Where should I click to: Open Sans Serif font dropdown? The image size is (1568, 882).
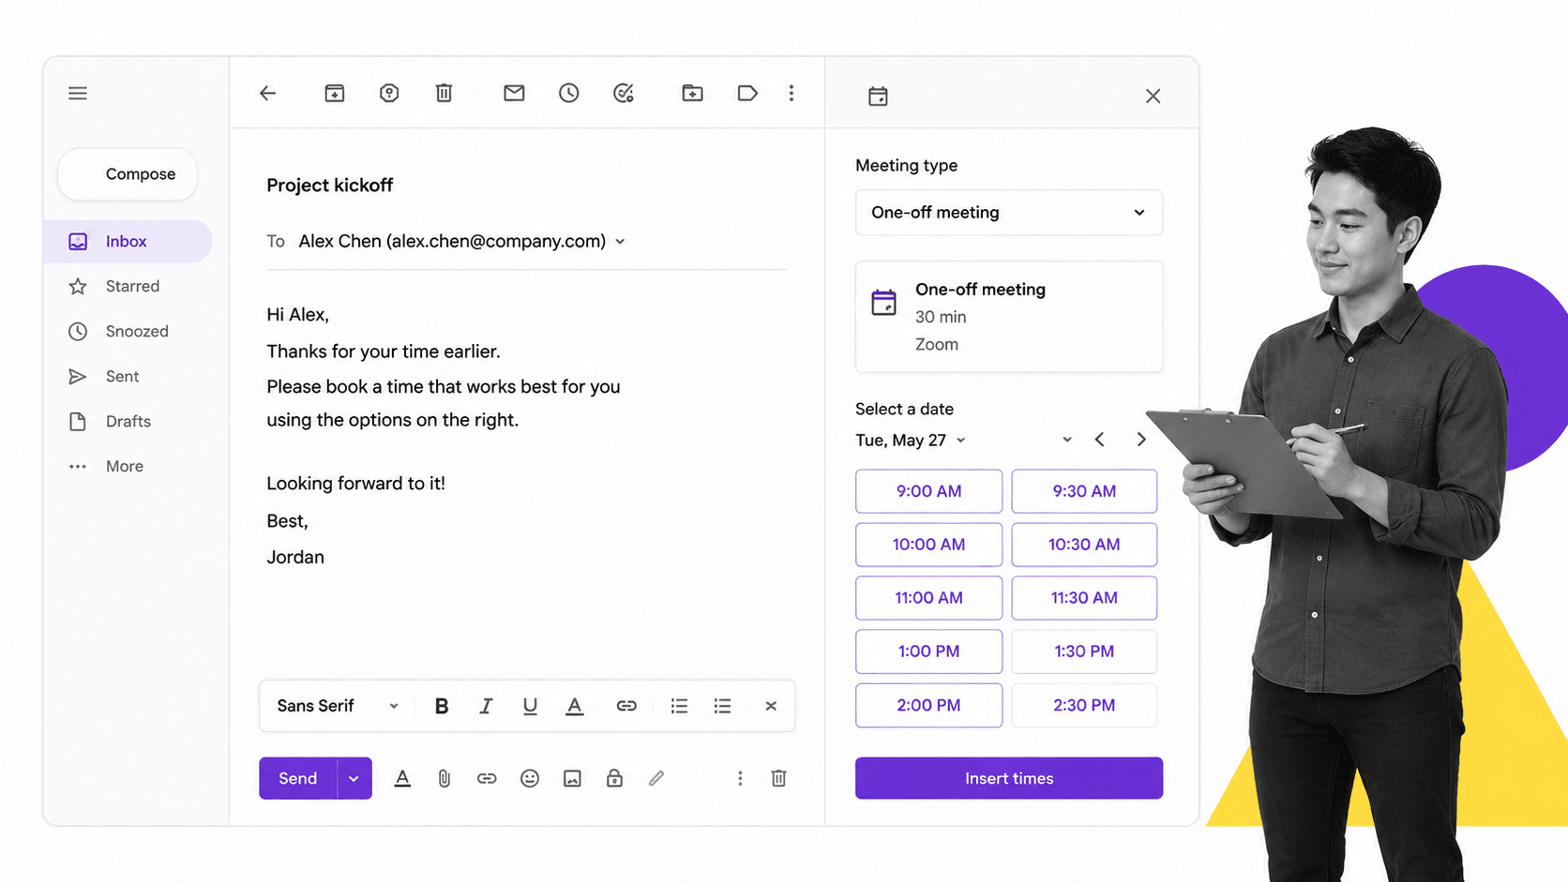[338, 706]
